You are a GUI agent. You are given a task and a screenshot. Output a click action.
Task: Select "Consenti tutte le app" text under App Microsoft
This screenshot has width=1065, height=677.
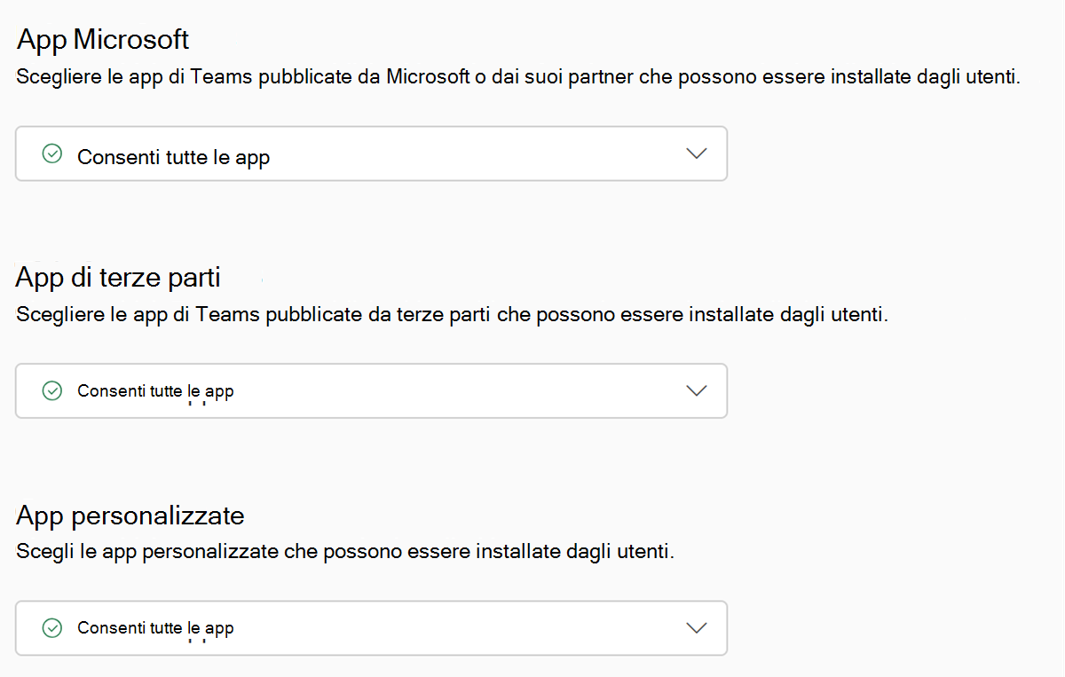[173, 158]
